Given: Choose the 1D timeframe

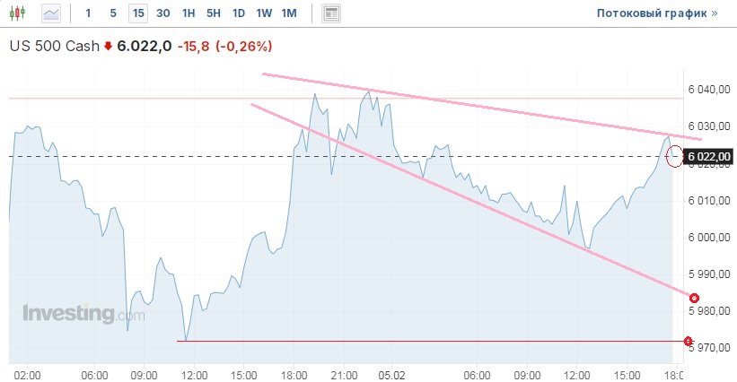Looking at the screenshot, I should (238, 13).
